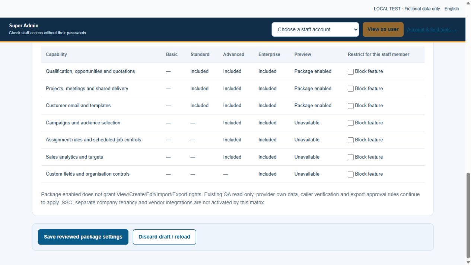Click Unavailable in the Sales analytics row
471x265 pixels.
coord(307,157)
